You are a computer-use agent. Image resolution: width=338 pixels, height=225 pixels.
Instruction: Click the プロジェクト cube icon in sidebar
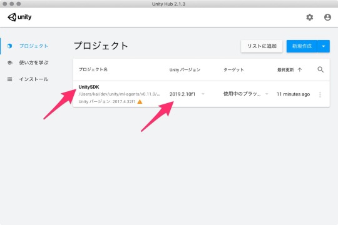9,46
